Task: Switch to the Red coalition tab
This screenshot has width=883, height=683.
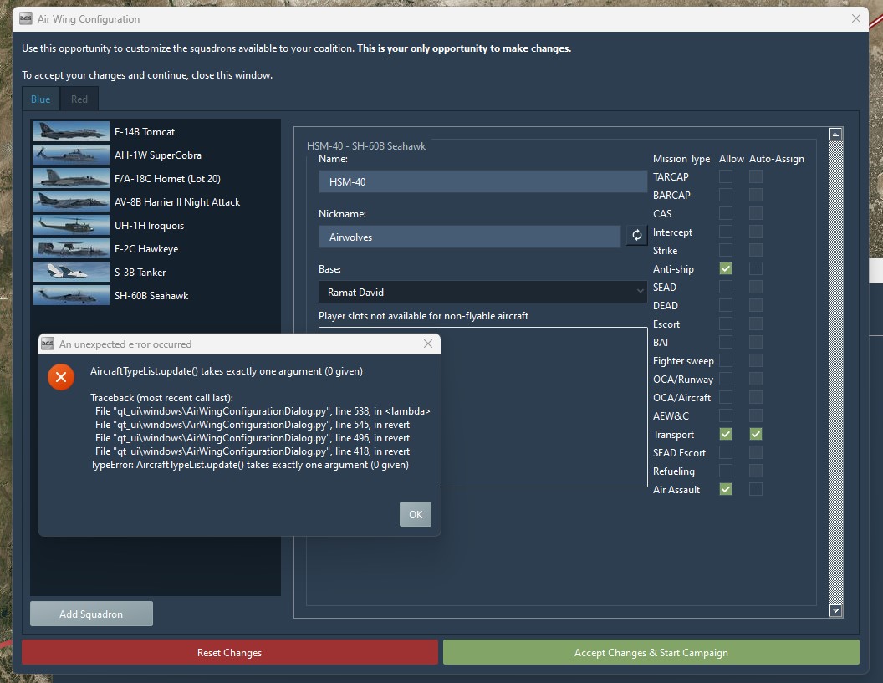Action: (x=79, y=99)
